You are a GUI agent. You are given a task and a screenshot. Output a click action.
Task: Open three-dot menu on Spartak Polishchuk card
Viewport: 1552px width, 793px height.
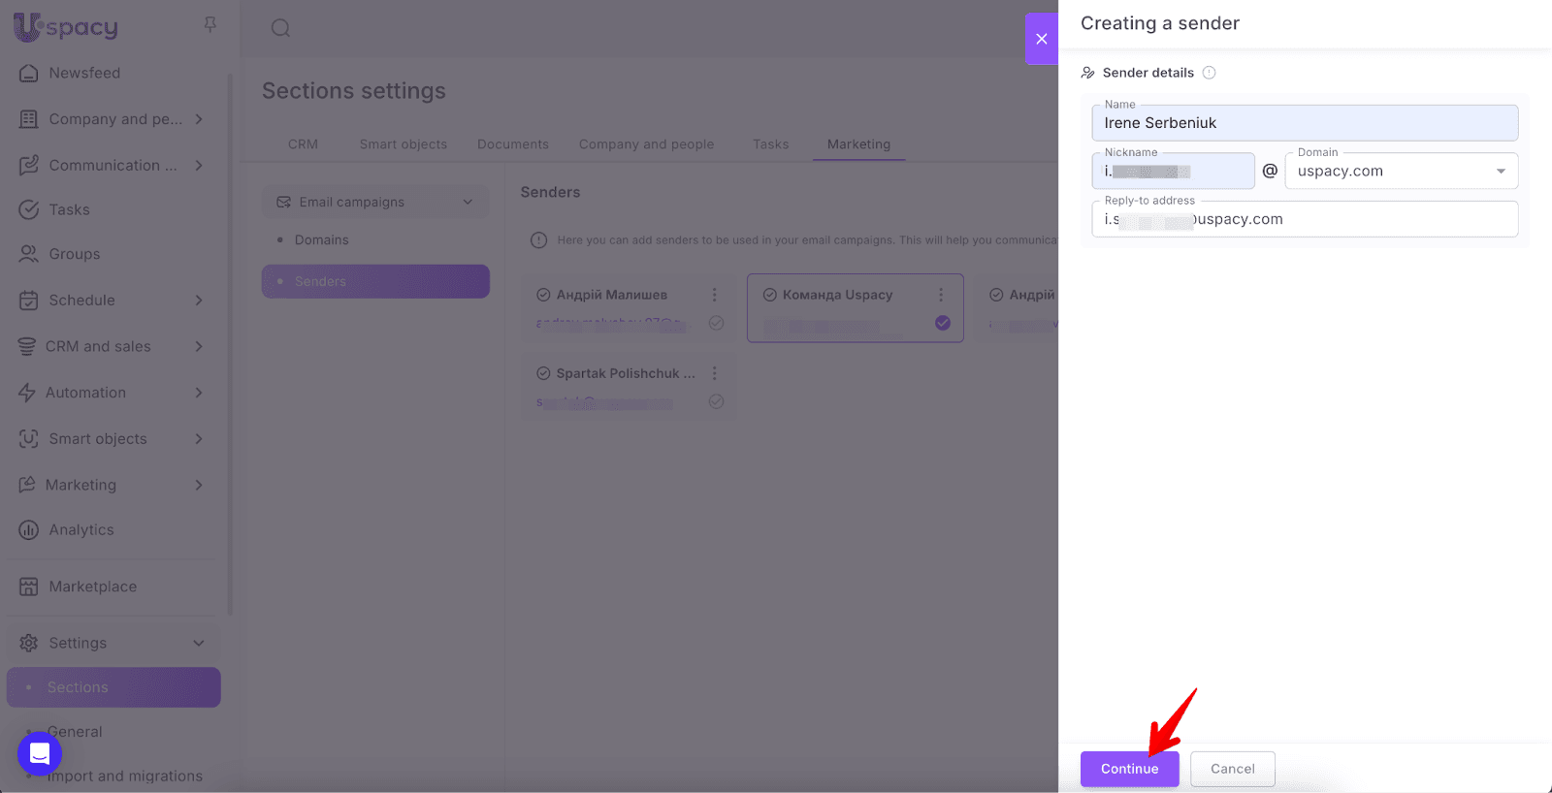click(714, 373)
